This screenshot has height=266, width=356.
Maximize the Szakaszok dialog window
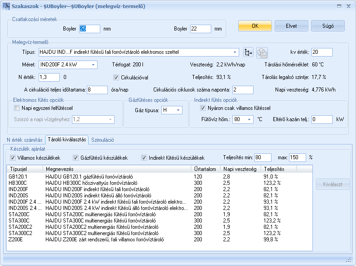(x=339, y=6)
